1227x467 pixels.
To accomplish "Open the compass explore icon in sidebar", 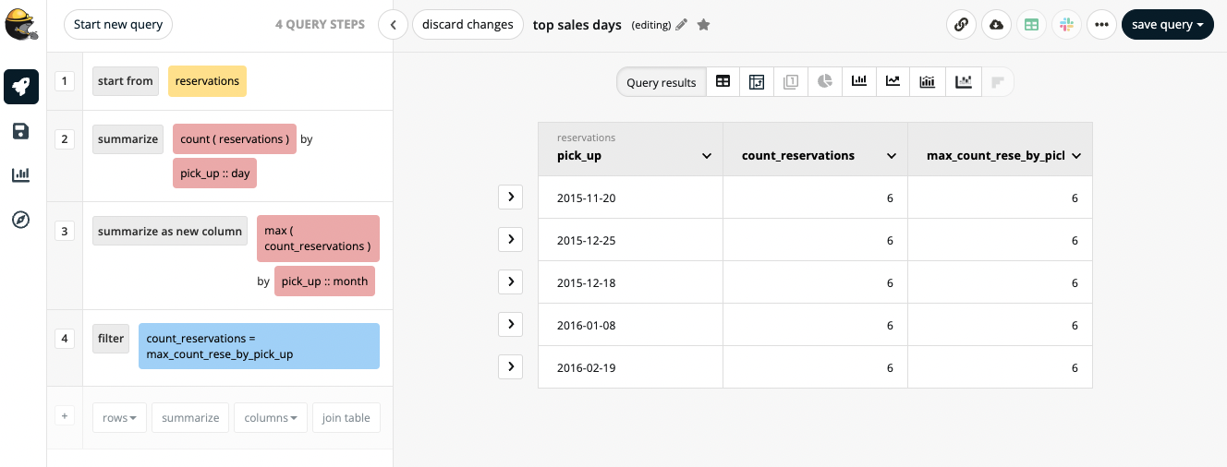I will (21, 220).
